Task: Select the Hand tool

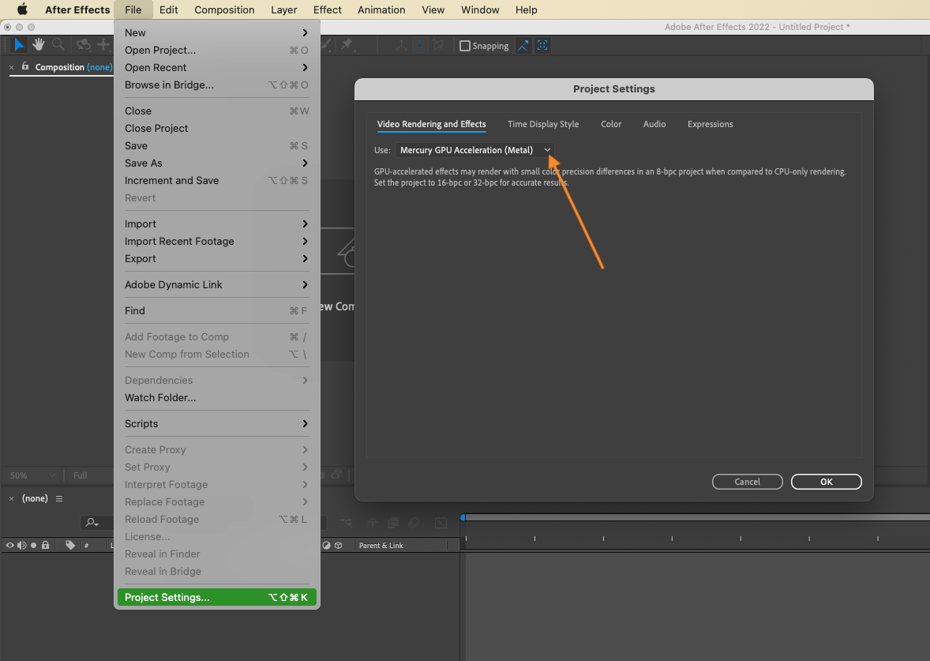Action: click(x=39, y=44)
